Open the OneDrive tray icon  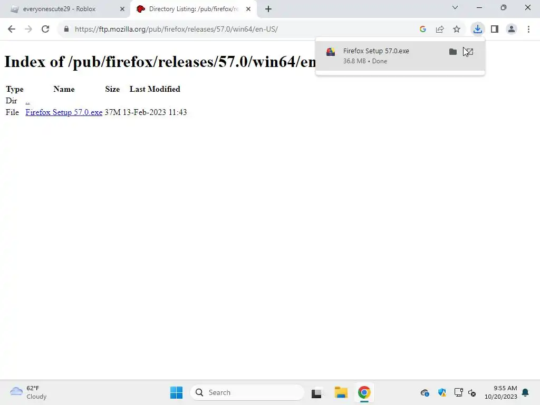coord(425,392)
